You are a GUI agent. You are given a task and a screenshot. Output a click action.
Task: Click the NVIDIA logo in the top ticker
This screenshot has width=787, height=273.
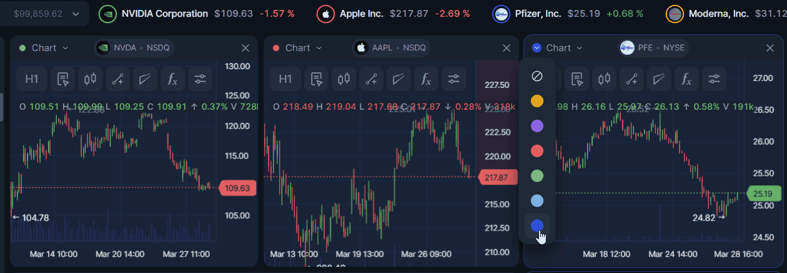click(107, 14)
